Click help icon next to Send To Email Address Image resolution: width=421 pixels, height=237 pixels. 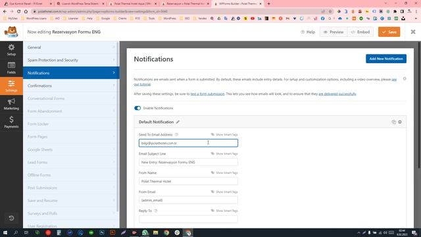pyautogui.click(x=176, y=134)
